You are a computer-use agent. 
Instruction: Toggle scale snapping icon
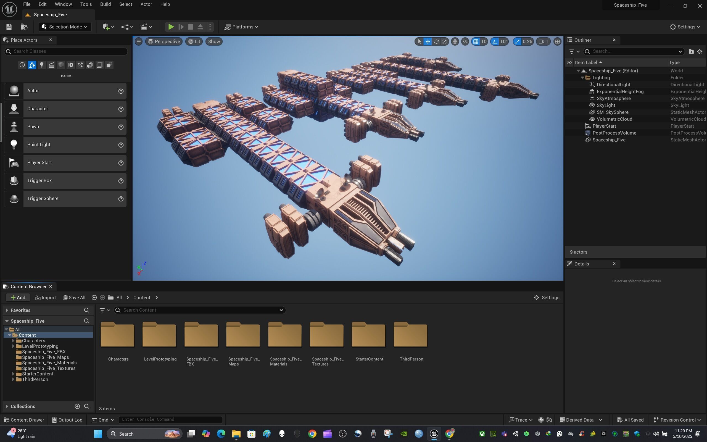pos(517,41)
